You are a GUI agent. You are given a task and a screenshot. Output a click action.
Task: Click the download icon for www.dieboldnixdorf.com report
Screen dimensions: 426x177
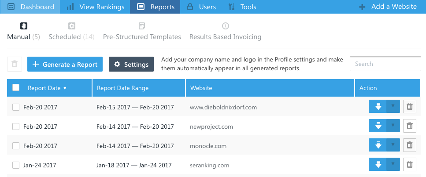378,106
